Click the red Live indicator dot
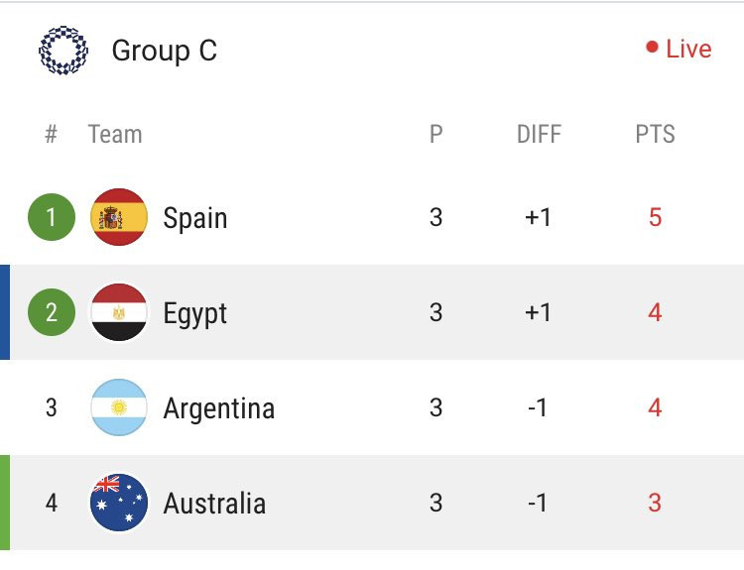The width and height of the screenshot is (744, 570). point(652,47)
